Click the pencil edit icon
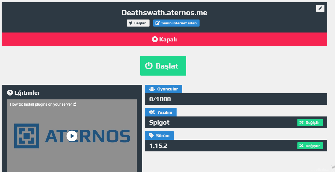335x172 pixels. point(320,8)
